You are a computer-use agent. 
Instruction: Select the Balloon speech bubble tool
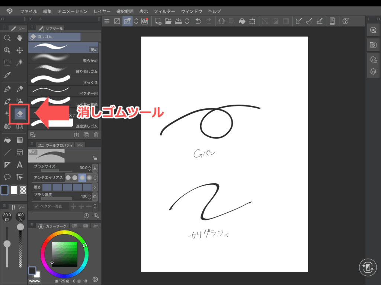coord(7,177)
